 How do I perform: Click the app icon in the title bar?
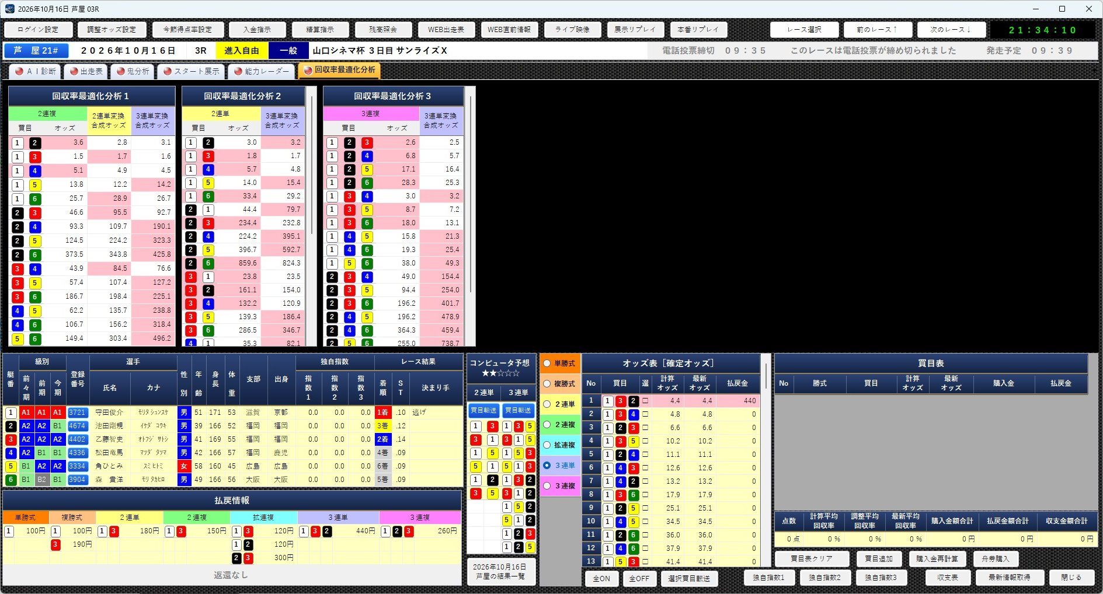tap(9, 9)
